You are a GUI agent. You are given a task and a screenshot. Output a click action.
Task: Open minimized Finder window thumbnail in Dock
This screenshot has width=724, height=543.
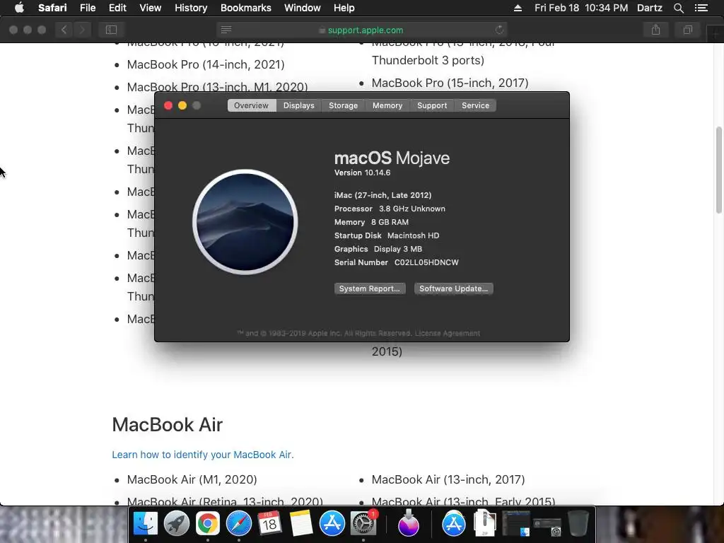click(x=515, y=524)
